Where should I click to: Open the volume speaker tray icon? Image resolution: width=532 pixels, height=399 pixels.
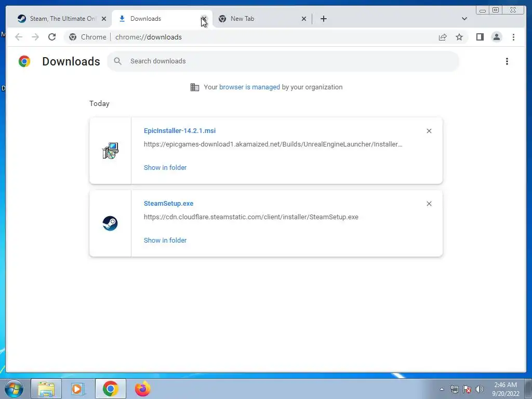[480, 389]
